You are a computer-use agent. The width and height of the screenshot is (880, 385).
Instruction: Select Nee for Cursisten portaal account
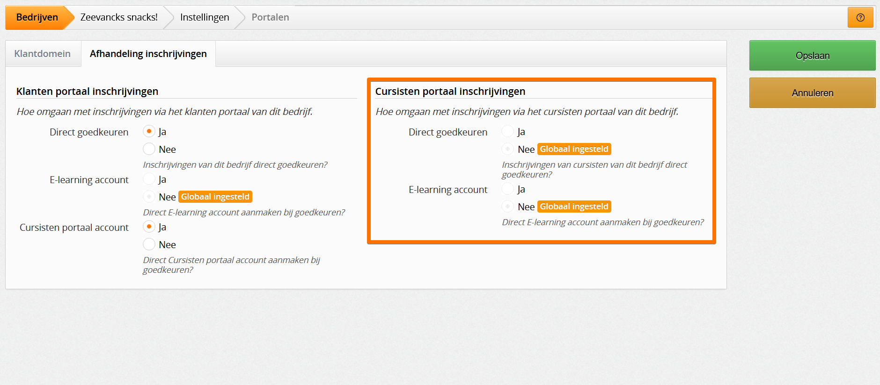(x=149, y=244)
